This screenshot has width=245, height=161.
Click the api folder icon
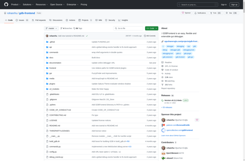tap(47, 47)
